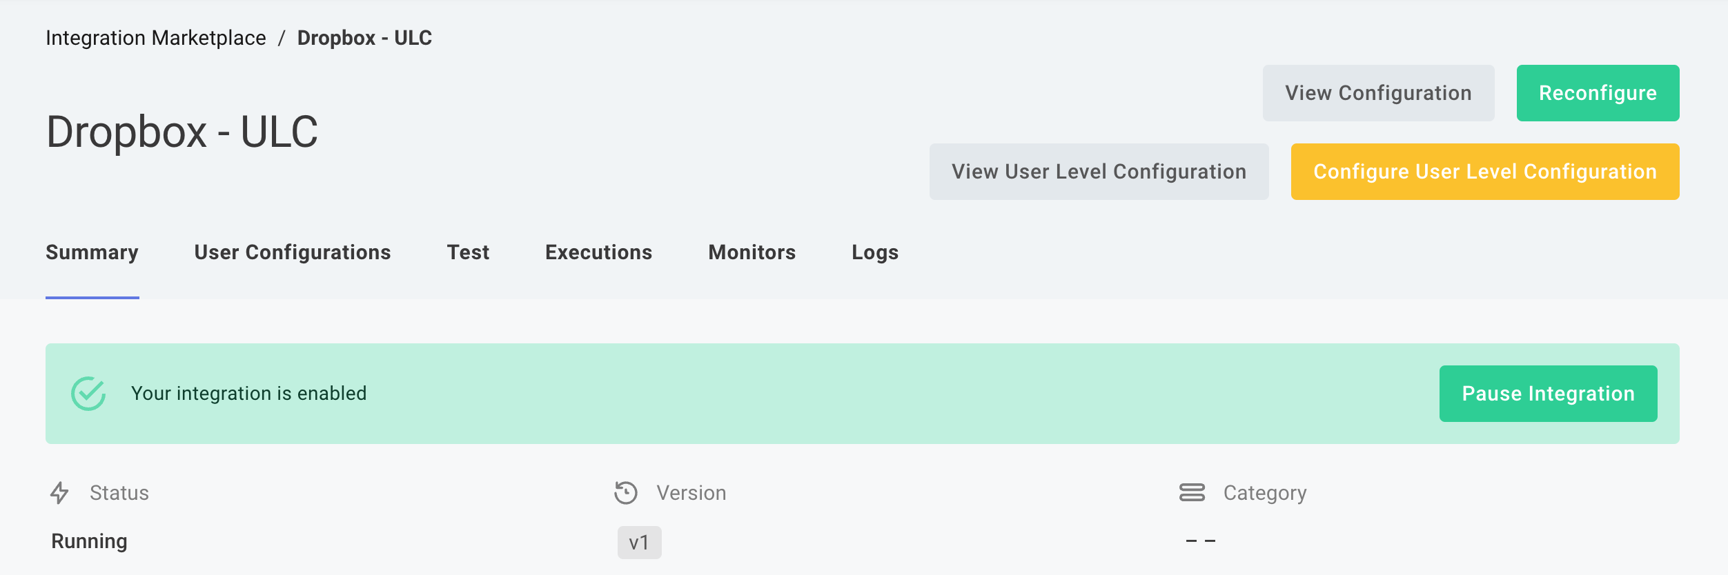The height and width of the screenshot is (575, 1728).
Task: Click the Dropbox - ULC page heading
Action: (182, 132)
